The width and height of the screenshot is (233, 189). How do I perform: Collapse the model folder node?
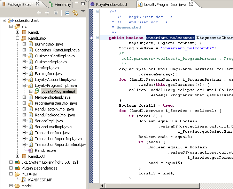(x=11, y=186)
